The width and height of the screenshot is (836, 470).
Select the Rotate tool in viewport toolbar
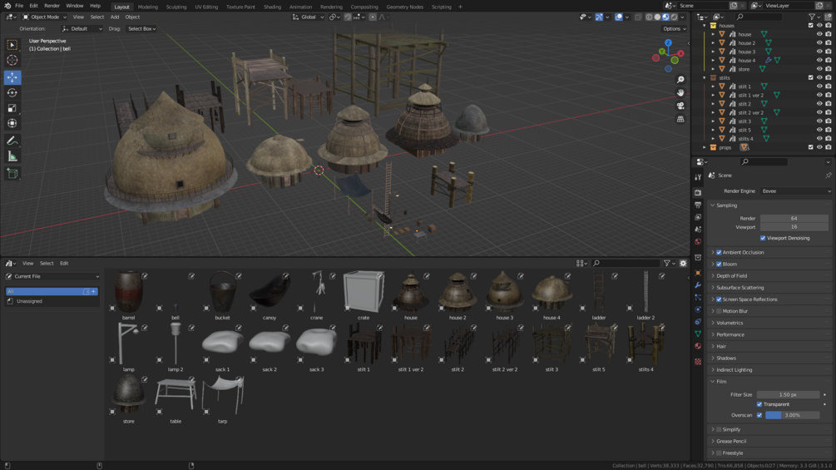coord(12,92)
